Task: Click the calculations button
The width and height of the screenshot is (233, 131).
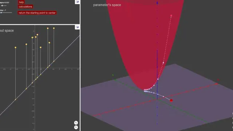Action: point(25,7)
